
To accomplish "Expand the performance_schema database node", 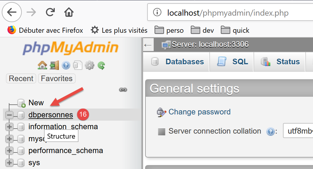I will (9, 151).
